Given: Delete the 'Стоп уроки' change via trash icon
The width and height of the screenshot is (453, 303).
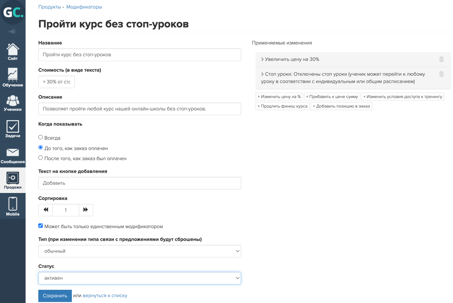Looking at the screenshot, I should click(441, 74).
